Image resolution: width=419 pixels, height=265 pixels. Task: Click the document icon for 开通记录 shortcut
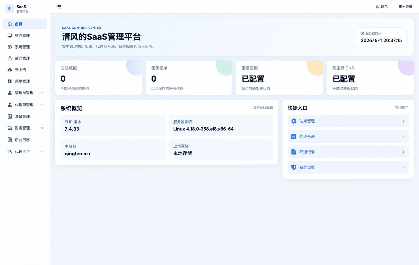click(x=294, y=152)
